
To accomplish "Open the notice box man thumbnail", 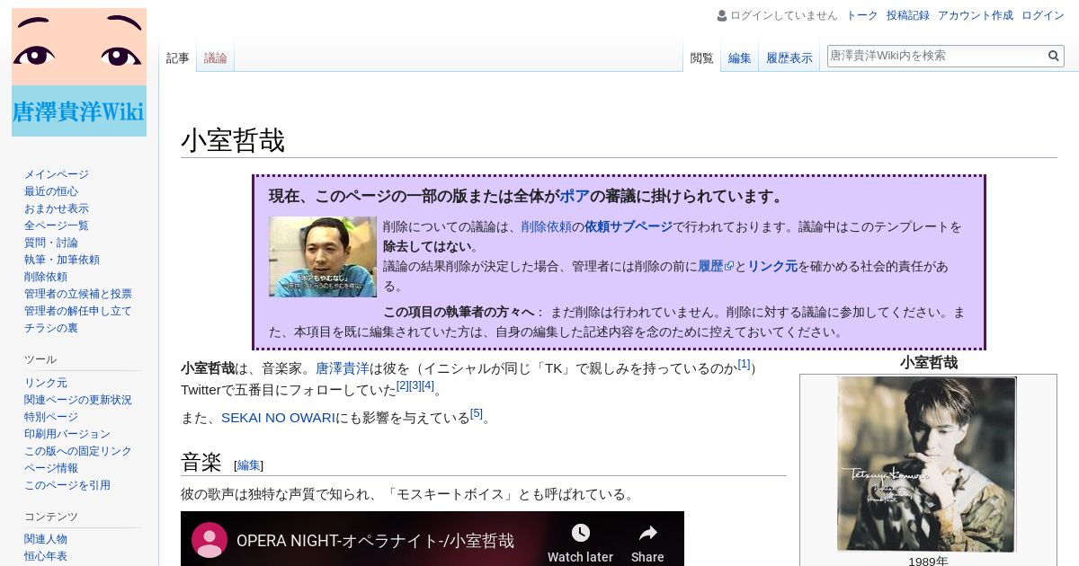I will click(323, 257).
